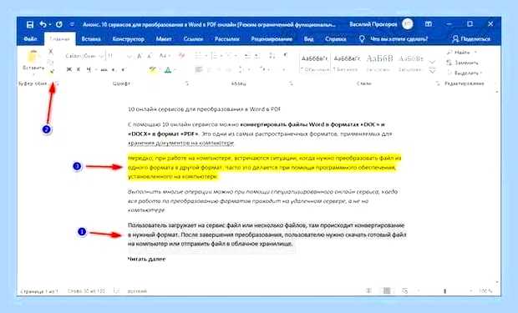Click the numbered list icon
Viewport: 518px width, 313px height.
215,56
